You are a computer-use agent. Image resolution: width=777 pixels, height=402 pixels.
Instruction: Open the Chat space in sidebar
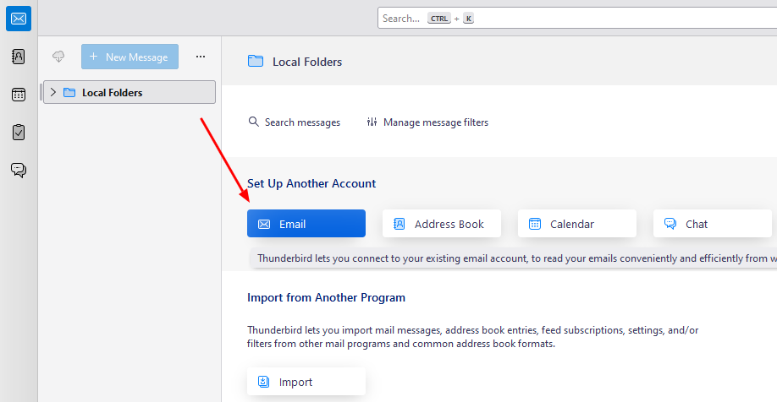(19, 170)
